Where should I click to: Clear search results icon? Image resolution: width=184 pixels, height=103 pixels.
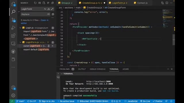pos(40,3)
